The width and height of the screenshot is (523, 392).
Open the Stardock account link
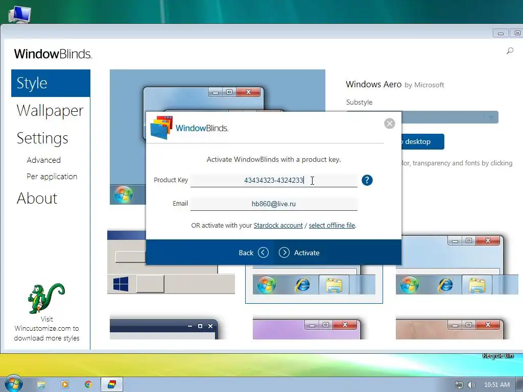click(x=278, y=225)
